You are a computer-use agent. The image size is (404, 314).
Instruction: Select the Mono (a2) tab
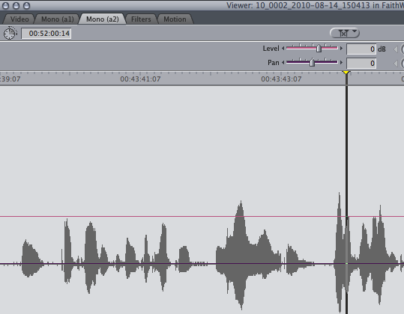click(x=103, y=19)
